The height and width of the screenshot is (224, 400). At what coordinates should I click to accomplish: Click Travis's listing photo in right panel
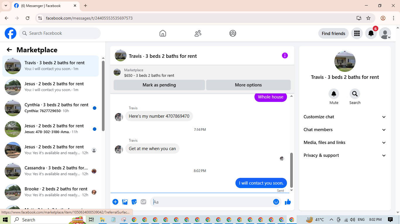(345, 61)
